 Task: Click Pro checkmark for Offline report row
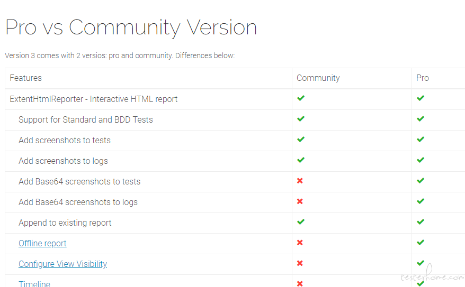(x=420, y=242)
